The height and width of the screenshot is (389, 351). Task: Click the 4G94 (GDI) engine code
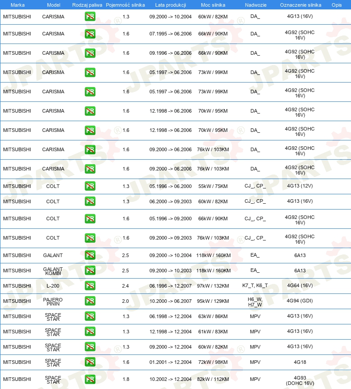pos(300,301)
